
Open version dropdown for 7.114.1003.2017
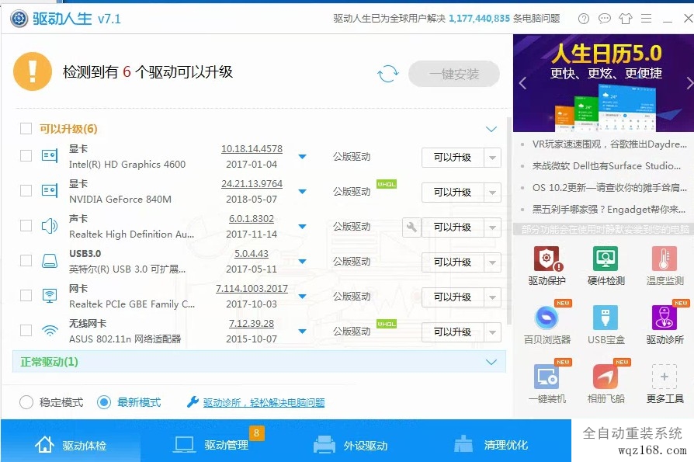tap(302, 297)
